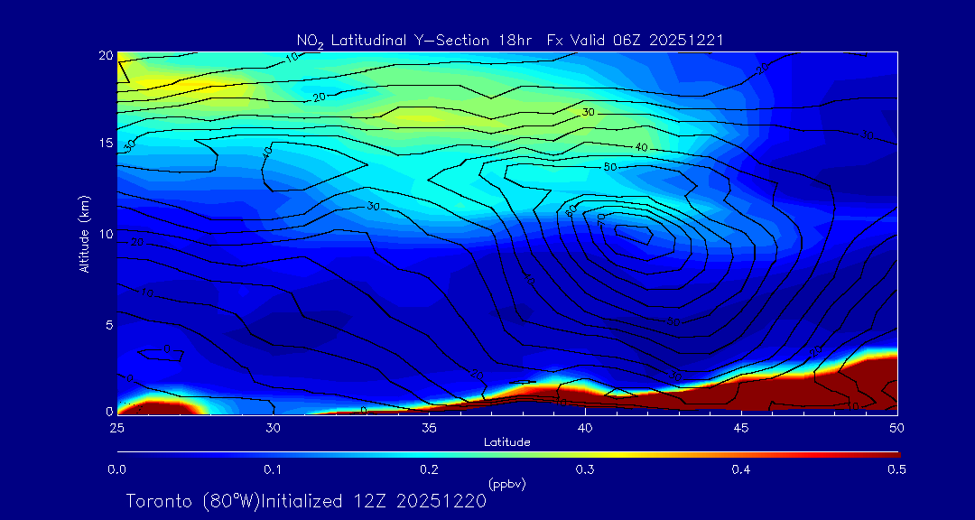975x520 pixels.
Task: Click the latitude axis tick label '35'
Action: coord(429,427)
